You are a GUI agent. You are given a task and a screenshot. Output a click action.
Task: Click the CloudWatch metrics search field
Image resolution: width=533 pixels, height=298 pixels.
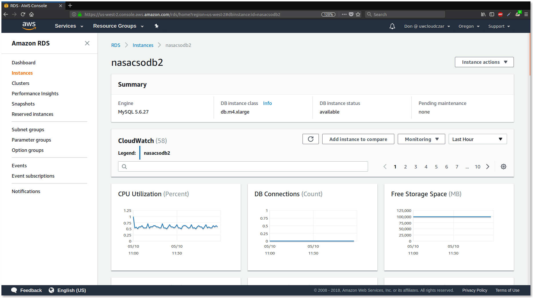[x=243, y=166]
